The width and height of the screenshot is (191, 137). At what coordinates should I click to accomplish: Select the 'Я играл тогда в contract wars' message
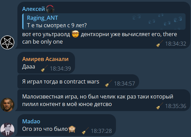[x=78, y=81]
